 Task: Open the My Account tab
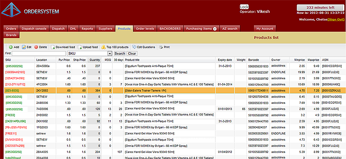point(265,28)
